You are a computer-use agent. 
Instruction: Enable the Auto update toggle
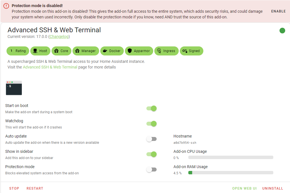coord(152,139)
